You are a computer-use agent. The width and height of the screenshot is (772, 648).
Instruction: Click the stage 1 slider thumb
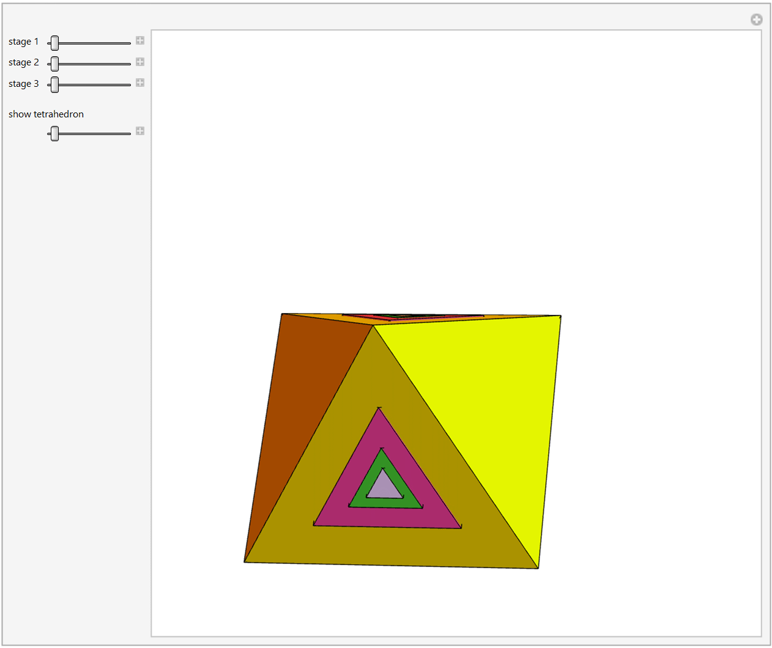[x=54, y=43]
